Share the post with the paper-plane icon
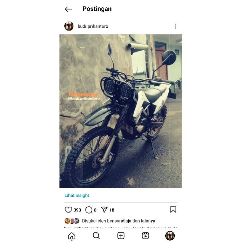Screen dimensions: 242x242 (104, 210)
